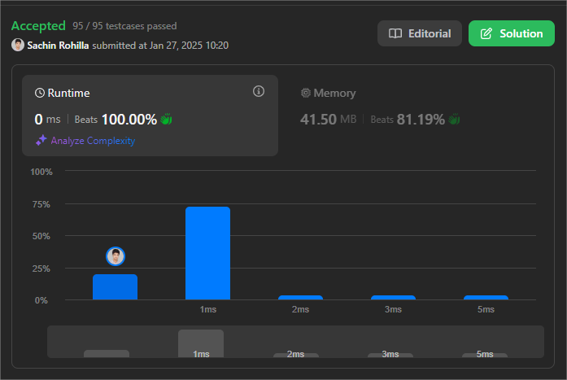This screenshot has width=567, height=380.
Task: Click the tall 1ms chart bar
Action: (208, 253)
